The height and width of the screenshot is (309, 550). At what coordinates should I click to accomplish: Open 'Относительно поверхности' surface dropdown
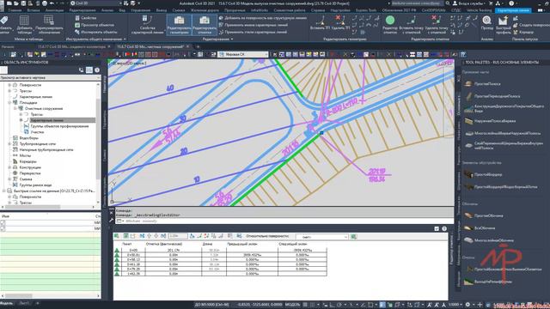(x=322, y=237)
